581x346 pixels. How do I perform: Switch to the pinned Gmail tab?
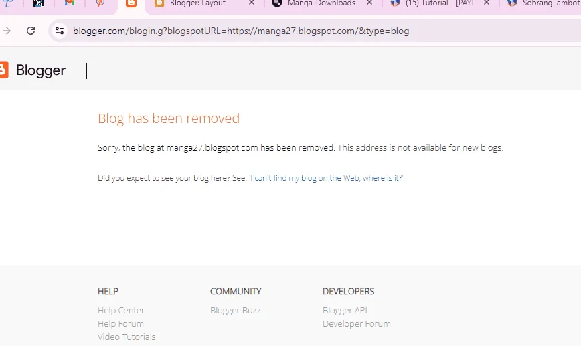click(70, 3)
